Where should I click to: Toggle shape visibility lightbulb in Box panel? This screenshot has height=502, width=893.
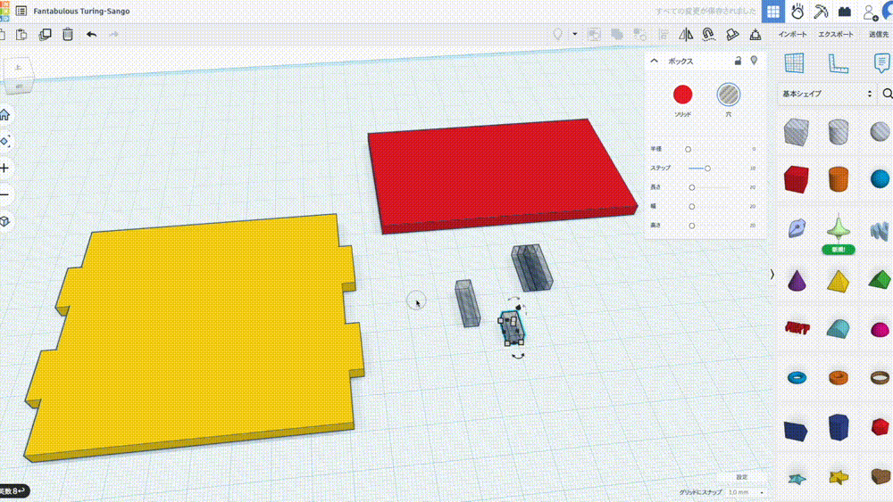coord(754,61)
